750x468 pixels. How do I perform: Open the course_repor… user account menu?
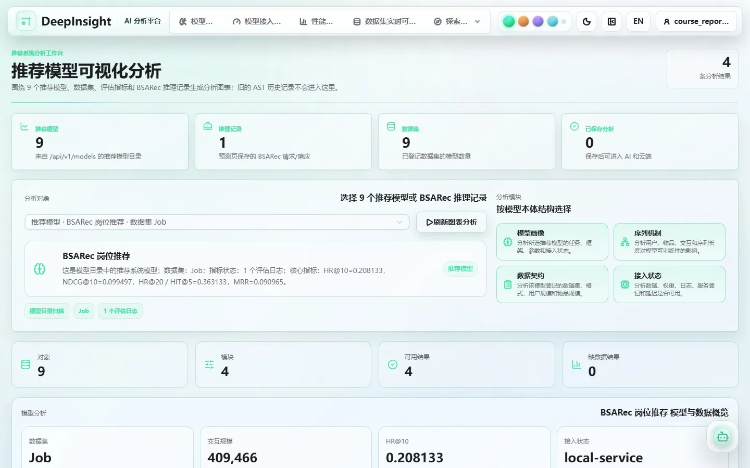696,21
